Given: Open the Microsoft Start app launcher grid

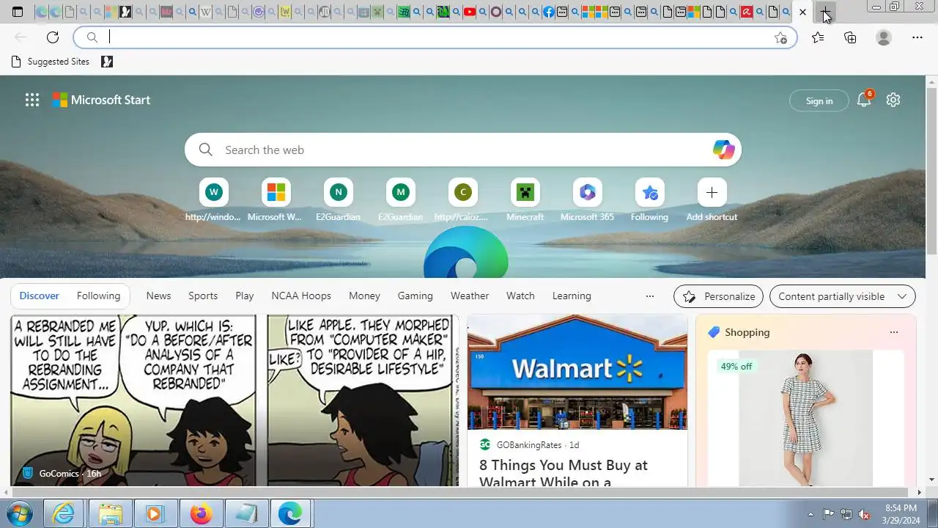Looking at the screenshot, I should click(32, 100).
